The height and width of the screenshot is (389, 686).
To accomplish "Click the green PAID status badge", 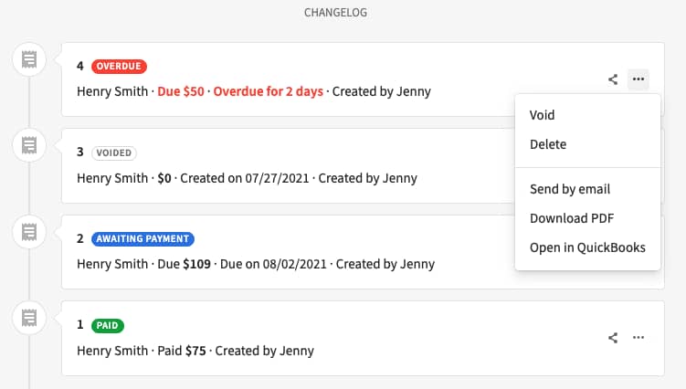I will click(x=108, y=325).
